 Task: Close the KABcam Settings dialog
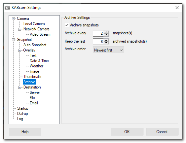pos(177,8)
